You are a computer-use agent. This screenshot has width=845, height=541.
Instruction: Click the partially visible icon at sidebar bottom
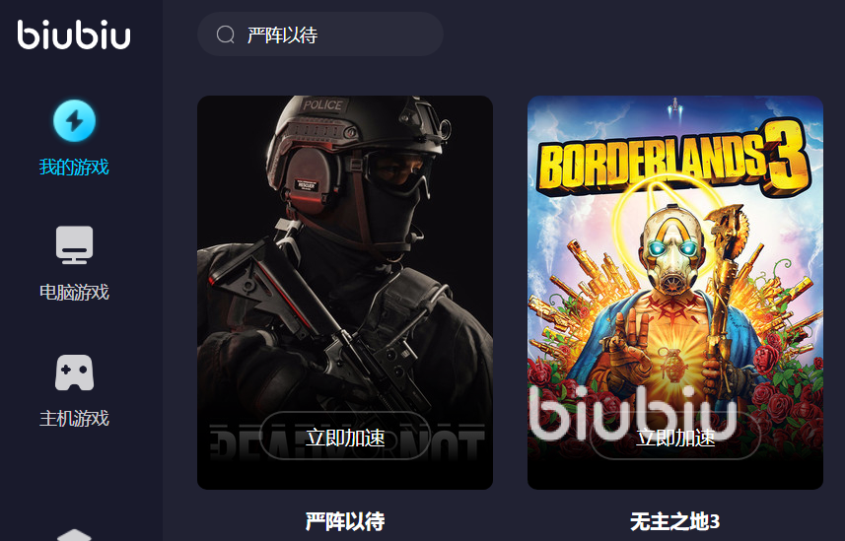(x=74, y=535)
